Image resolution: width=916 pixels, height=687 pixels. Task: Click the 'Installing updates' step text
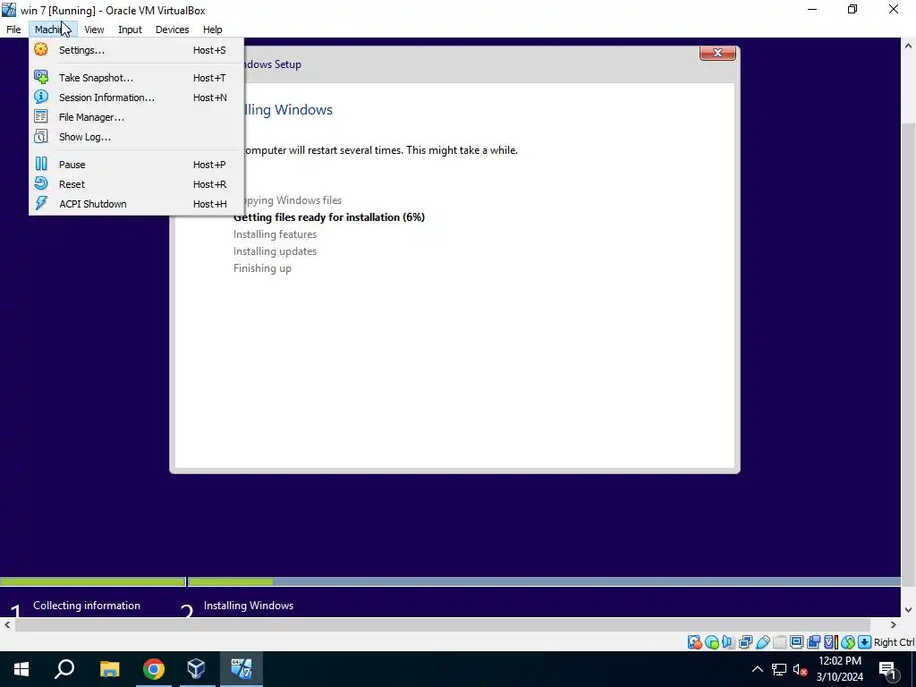coord(275,251)
